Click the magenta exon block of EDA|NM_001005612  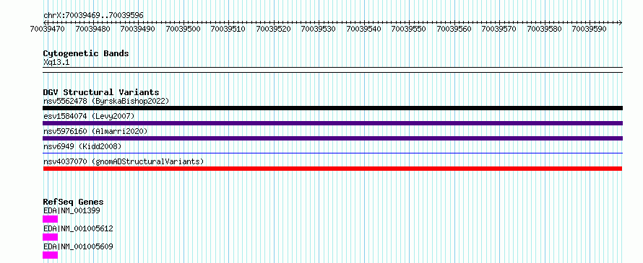point(51,237)
